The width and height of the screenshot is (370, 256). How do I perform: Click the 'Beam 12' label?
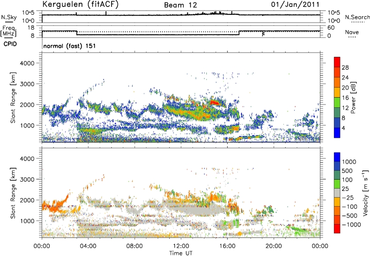(x=180, y=5)
